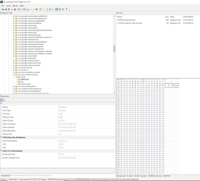The width and height of the screenshot is (200, 181).
Task: Select com.google.android.music in the tree
Action: (x=28, y=39)
